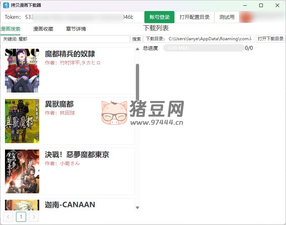This screenshot has width=286, height=225.
Task: Switch to the 漫画搜索 tab
Action: tap(10, 29)
